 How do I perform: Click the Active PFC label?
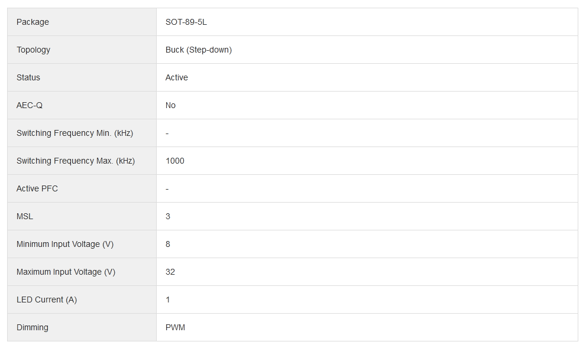(37, 189)
